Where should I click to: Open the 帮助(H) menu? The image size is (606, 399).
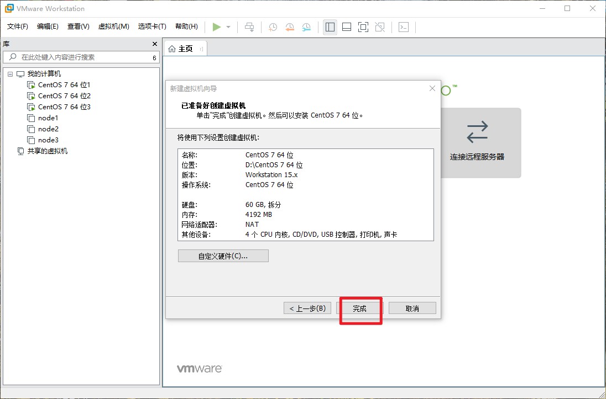coord(186,26)
